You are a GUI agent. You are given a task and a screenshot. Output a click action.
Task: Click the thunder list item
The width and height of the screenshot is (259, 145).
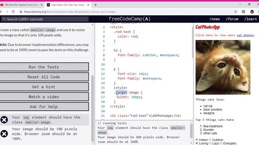click(208, 130)
